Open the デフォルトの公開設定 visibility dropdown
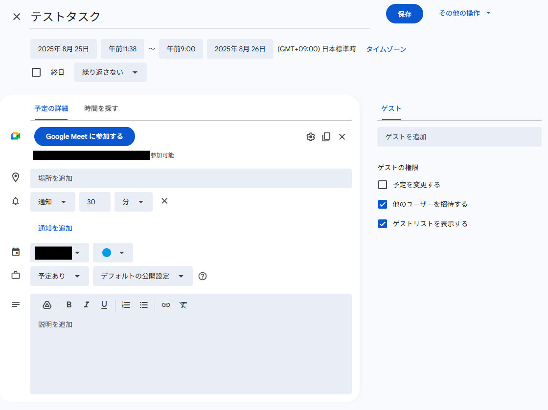Image resolution: width=548 pixels, height=410 pixels. 142,276
